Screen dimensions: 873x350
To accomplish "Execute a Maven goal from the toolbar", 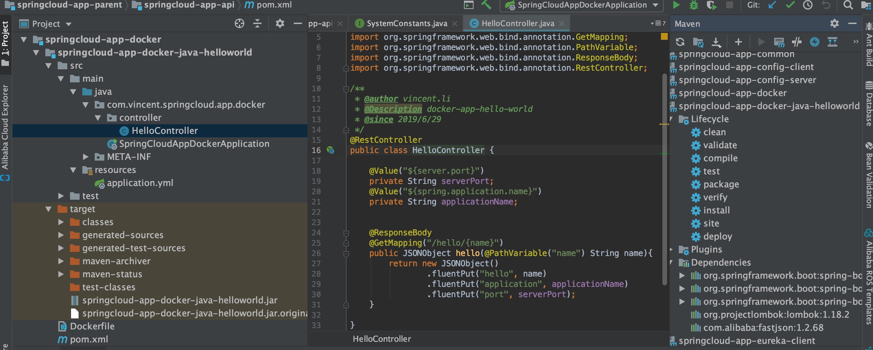I will pyautogui.click(x=779, y=42).
